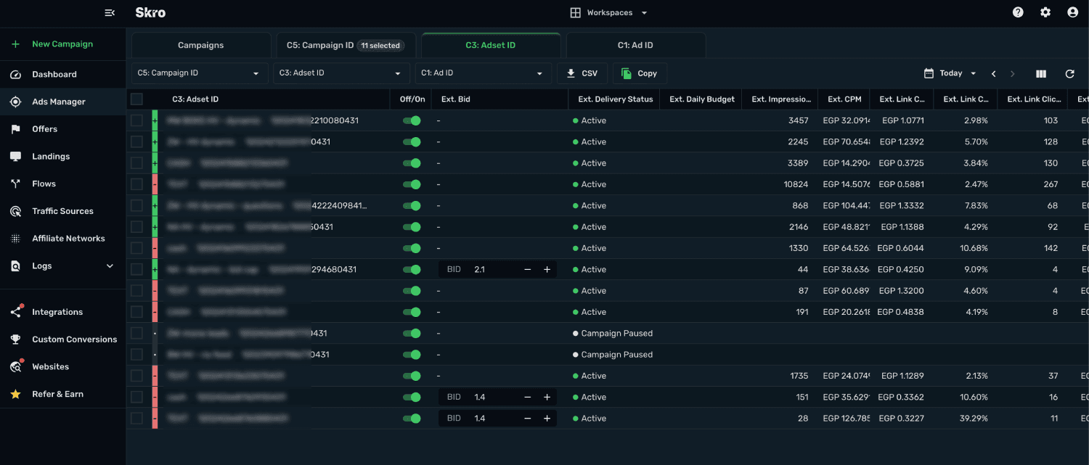Decrease the 2.1 bid with the minus button
This screenshot has height=465, width=1089.
(x=528, y=270)
